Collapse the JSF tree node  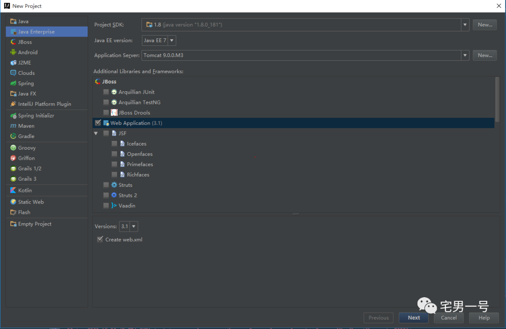pyautogui.click(x=96, y=133)
